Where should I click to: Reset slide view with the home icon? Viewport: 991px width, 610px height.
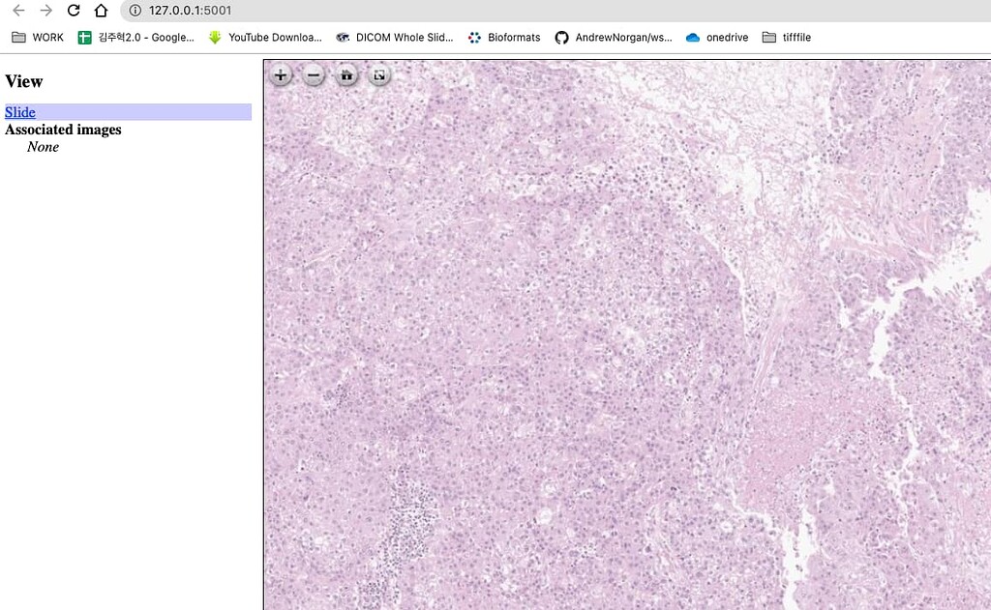point(345,74)
